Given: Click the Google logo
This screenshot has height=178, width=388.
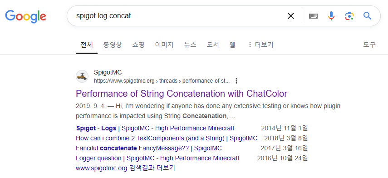Looking at the screenshot, I should 25,16.
